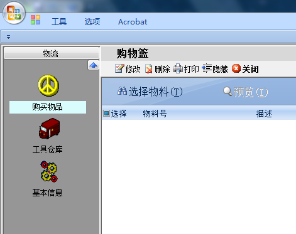Click the 修改 toolbar label
The width and height of the screenshot is (296, 234).
pyautogui.click(x=133, y=69)
